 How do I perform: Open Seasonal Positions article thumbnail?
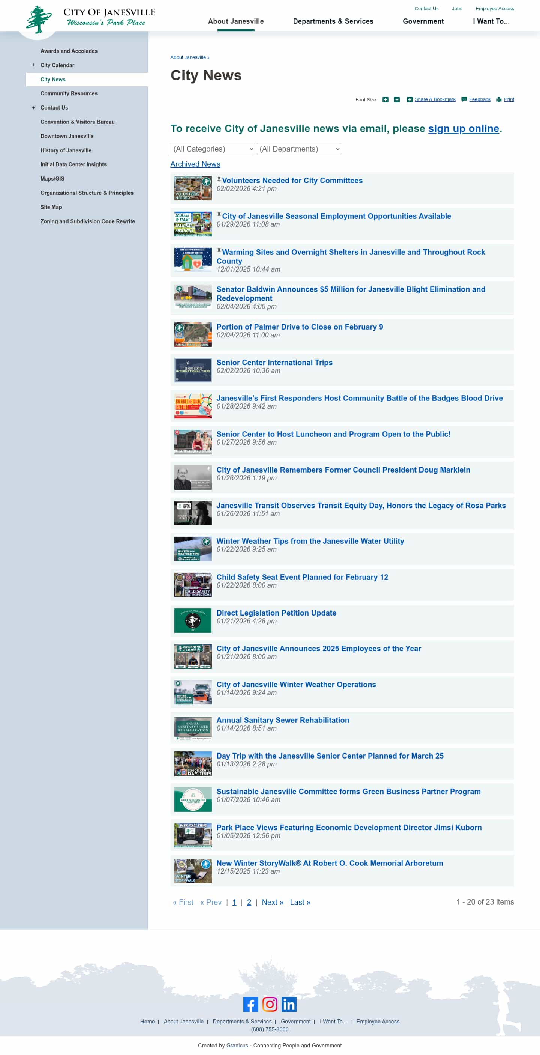193,224
